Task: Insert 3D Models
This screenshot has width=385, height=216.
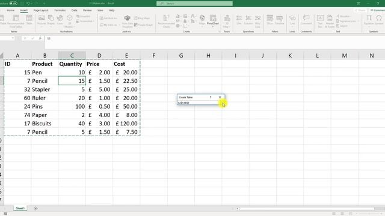Action: [70, 21]
